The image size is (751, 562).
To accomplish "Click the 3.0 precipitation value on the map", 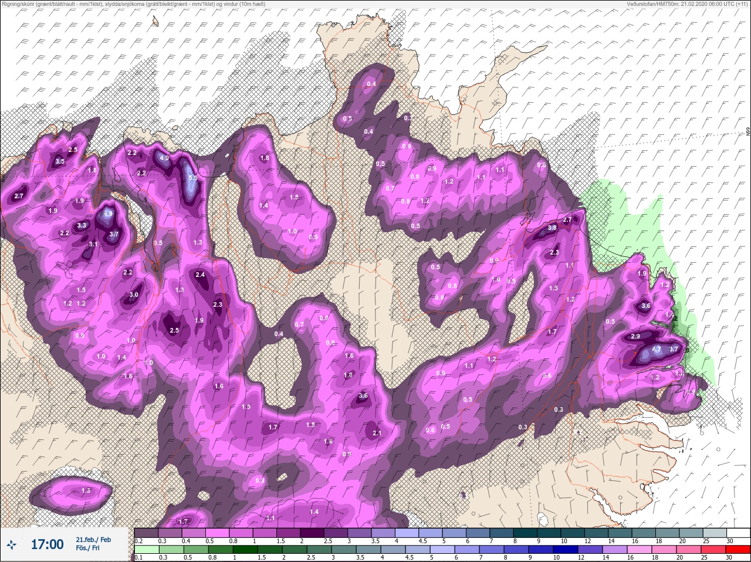I will pos(134,294).
